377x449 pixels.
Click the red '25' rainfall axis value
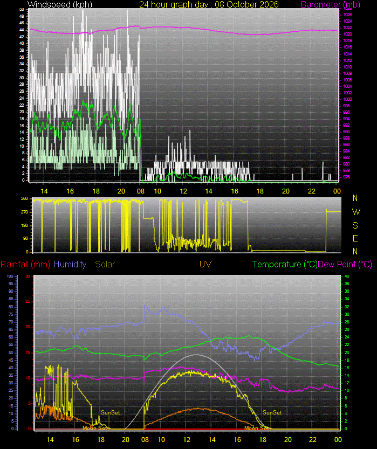28,301
